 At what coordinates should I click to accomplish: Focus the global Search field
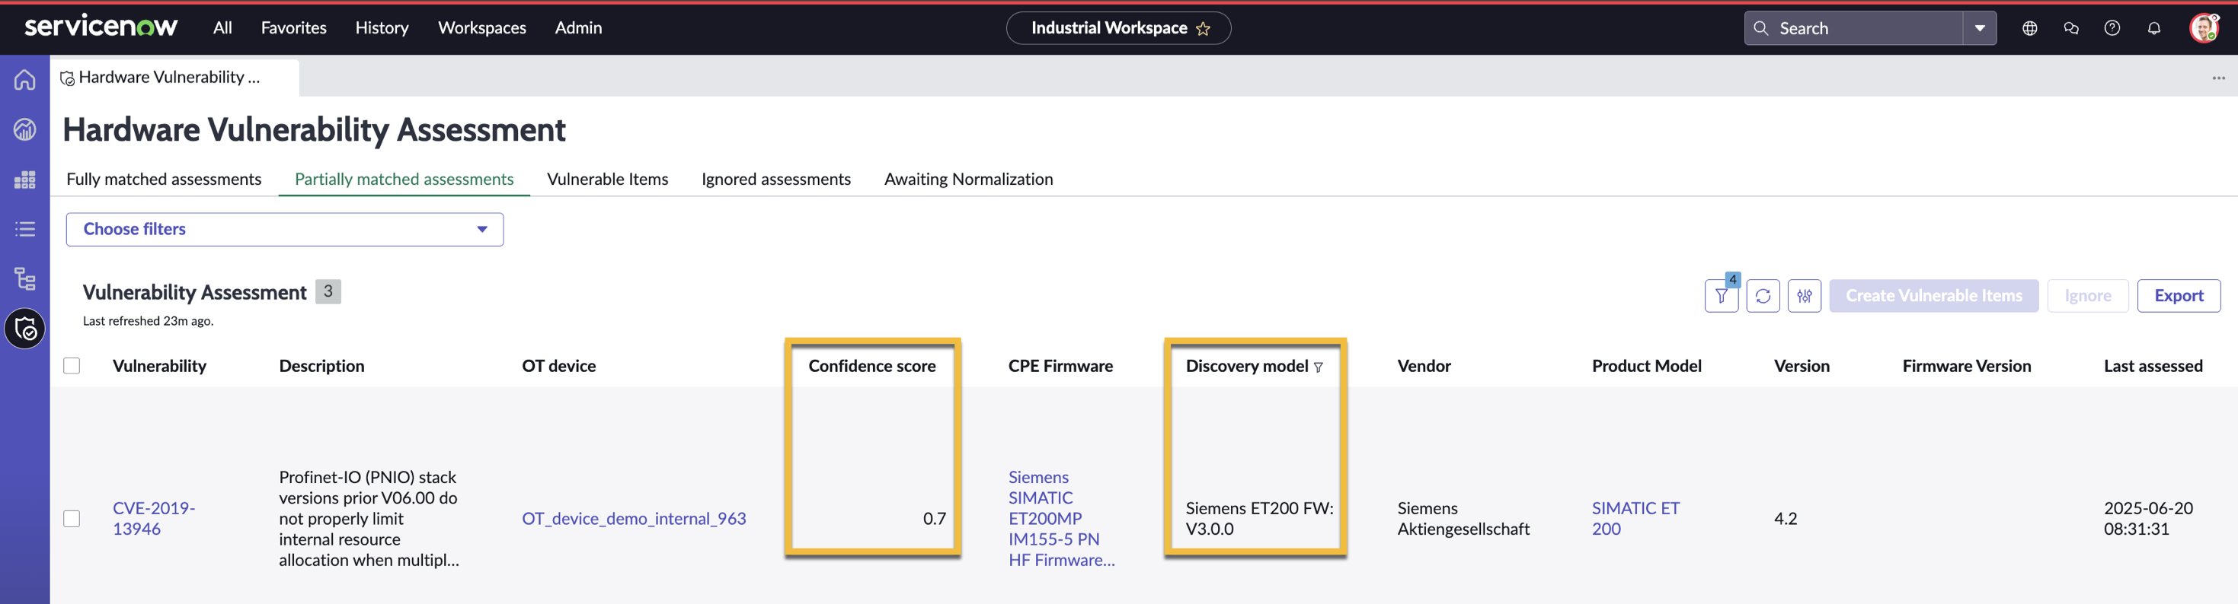click(1853, 28)
